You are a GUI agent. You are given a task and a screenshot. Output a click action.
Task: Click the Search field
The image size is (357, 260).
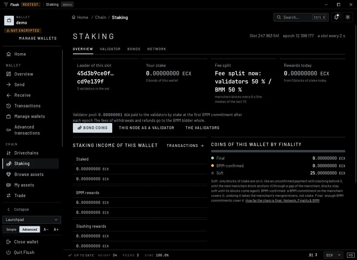click(x=301, y=17)
